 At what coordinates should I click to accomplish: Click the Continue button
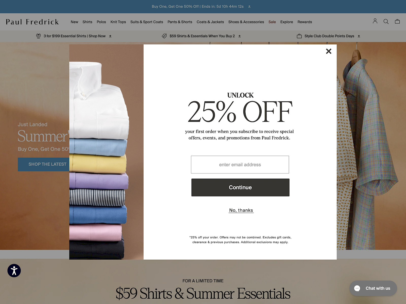[x=240, y=187]
